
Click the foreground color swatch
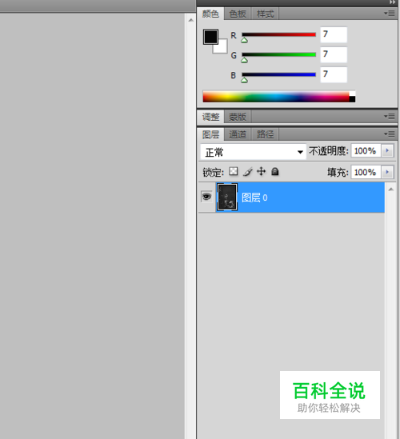pyautogui.click(x=210, y=37)
